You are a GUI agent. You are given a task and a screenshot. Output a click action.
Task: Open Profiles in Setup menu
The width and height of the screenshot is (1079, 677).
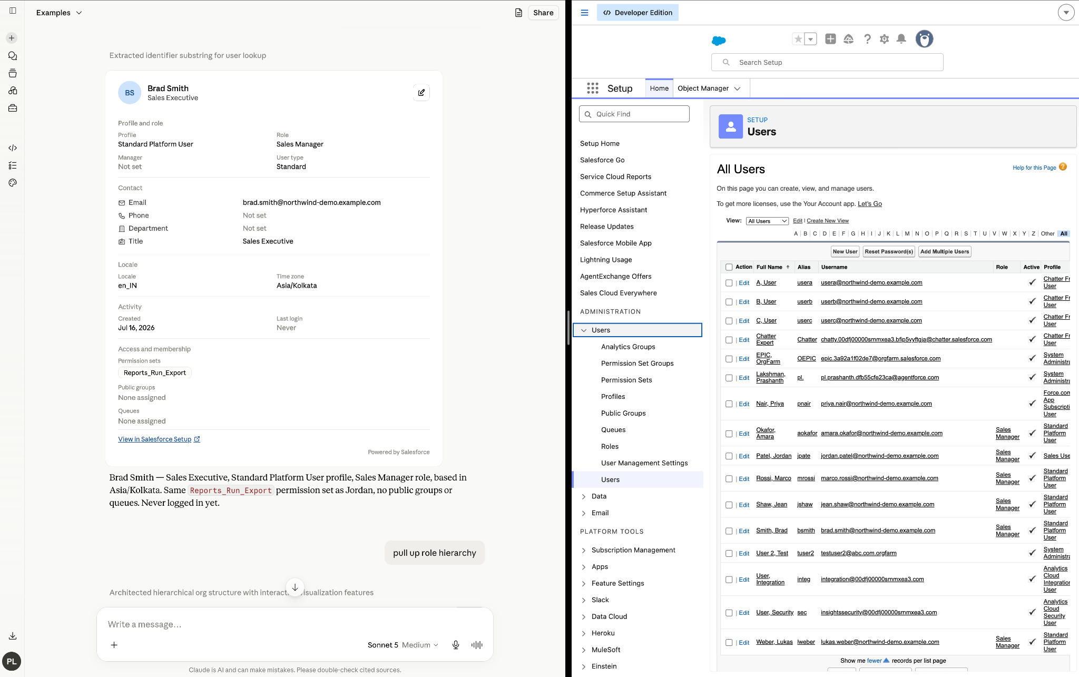613,397
